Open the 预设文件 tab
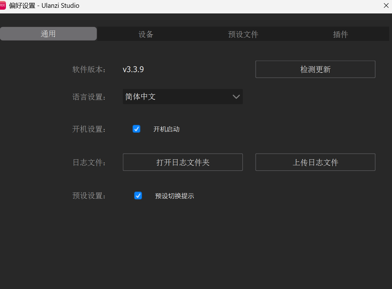Image resolution: width=392 pixels, height=289 pixels. [243, 34]
